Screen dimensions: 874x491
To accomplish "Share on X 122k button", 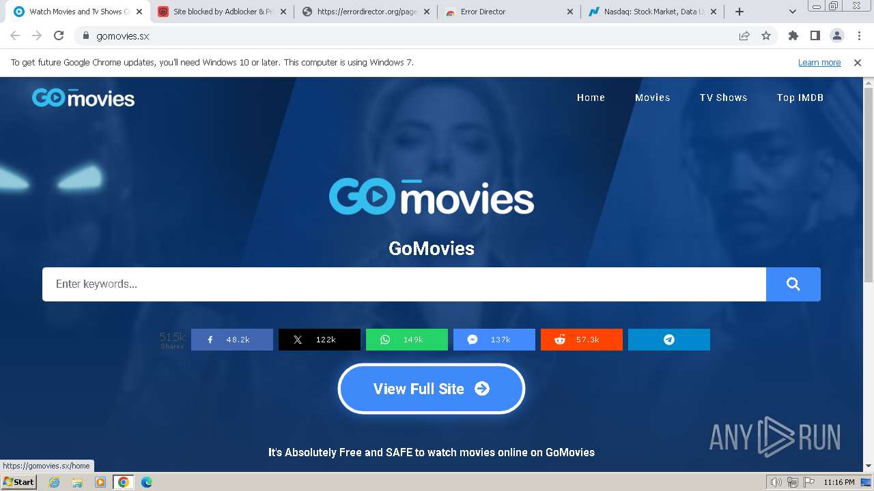I will [320, 340].
